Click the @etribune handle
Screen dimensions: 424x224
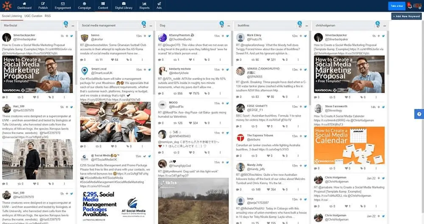click(x=254, y=139)
